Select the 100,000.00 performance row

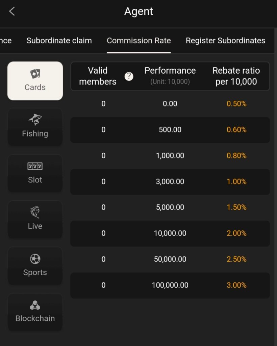coord(170,286)
